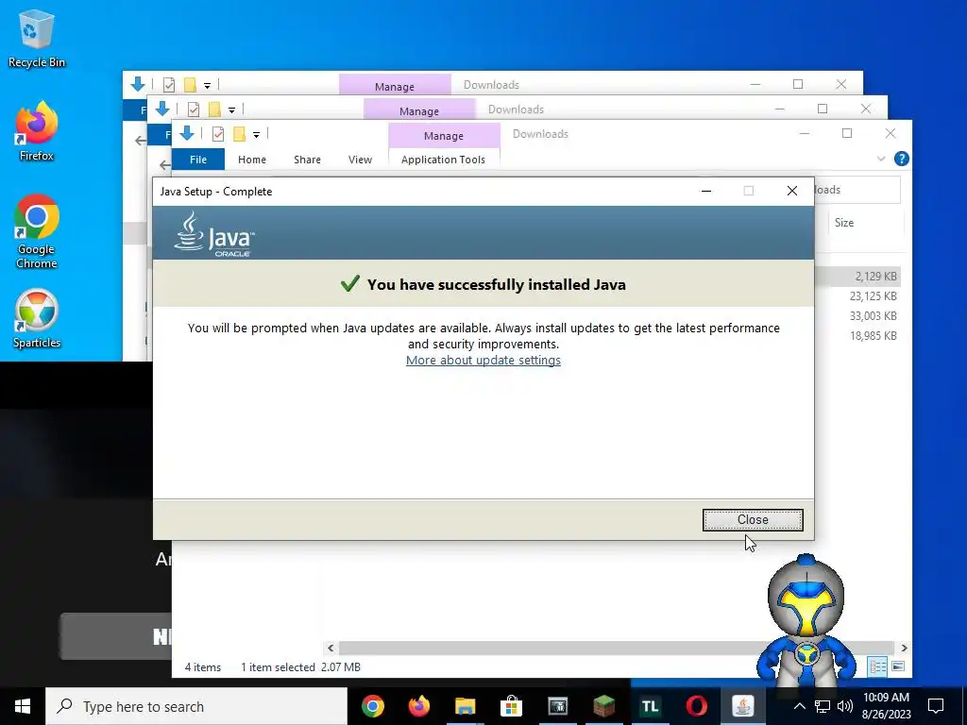
Task: Open the Minecraft grass block taskbar icon
Action: click(x=603, y=706)
